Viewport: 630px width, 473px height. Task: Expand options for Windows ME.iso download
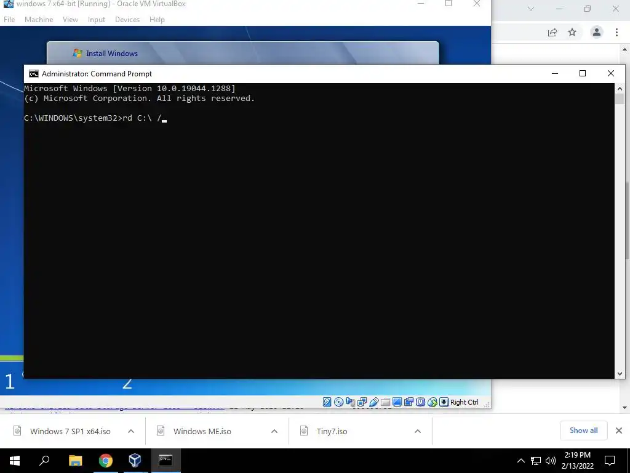[x=274, y=431]
